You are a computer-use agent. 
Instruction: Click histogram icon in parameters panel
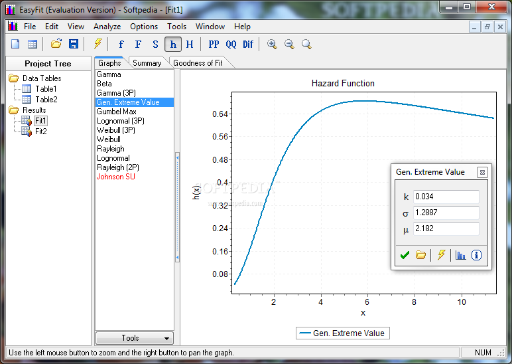pos(460,255)
